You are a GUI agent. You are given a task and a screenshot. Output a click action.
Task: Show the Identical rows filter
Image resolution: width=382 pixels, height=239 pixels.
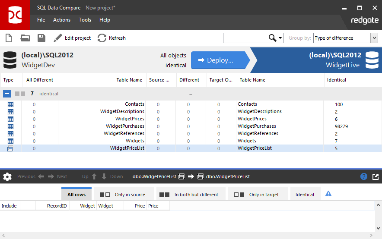305,195
